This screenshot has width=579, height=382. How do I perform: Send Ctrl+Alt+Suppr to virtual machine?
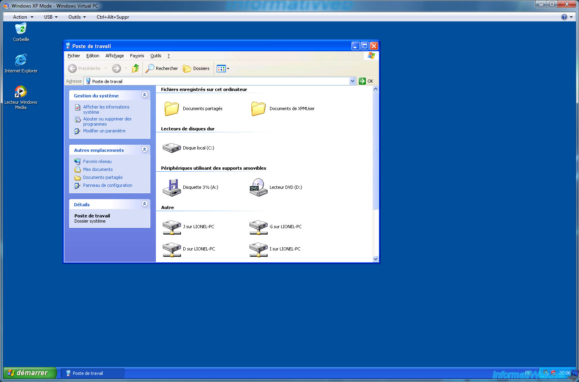[x=113, y=17]
